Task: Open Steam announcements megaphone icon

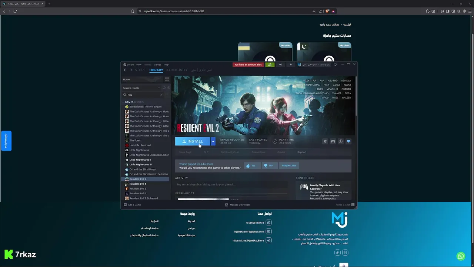Action: [280, 65]
